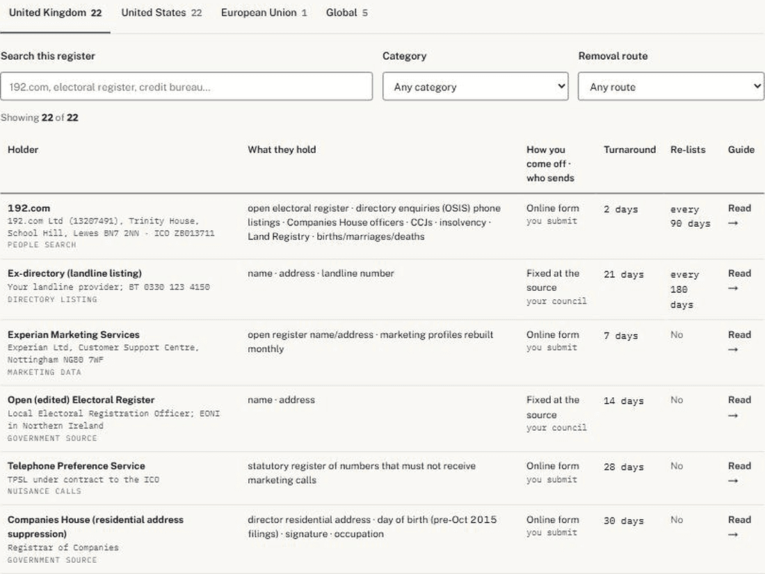765x574 pixels.
Task: Open the Any route dropdown
Action: pos(671,86)
